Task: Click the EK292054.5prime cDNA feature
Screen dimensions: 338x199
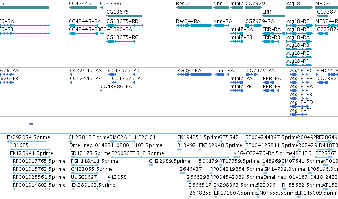Action: tap(27, 141)
